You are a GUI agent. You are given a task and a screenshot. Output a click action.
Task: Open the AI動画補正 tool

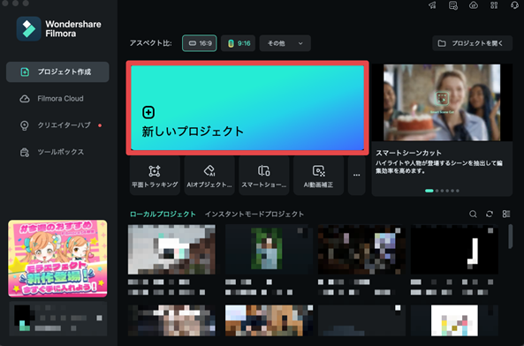pyautogui.click(x=318, y=176)
